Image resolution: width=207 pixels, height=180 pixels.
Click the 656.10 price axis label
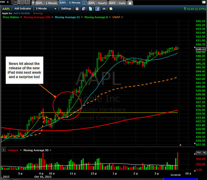point(201,21)
